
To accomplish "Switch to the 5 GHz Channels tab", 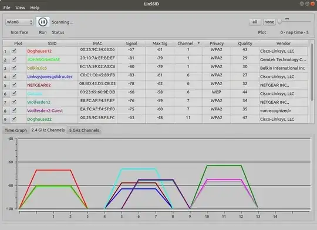I will [84, 130].
